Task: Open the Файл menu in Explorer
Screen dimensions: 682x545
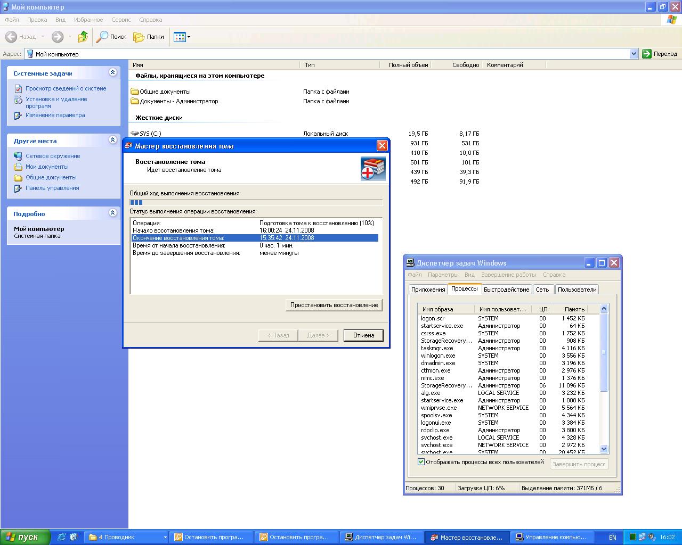Action: (12, 20)
